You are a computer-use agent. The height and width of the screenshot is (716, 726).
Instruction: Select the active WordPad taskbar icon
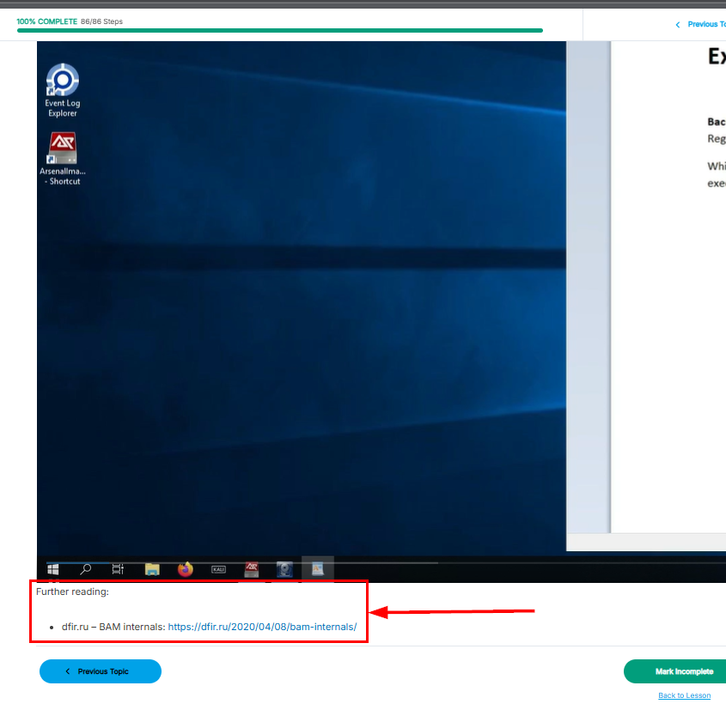coord(318,569)
